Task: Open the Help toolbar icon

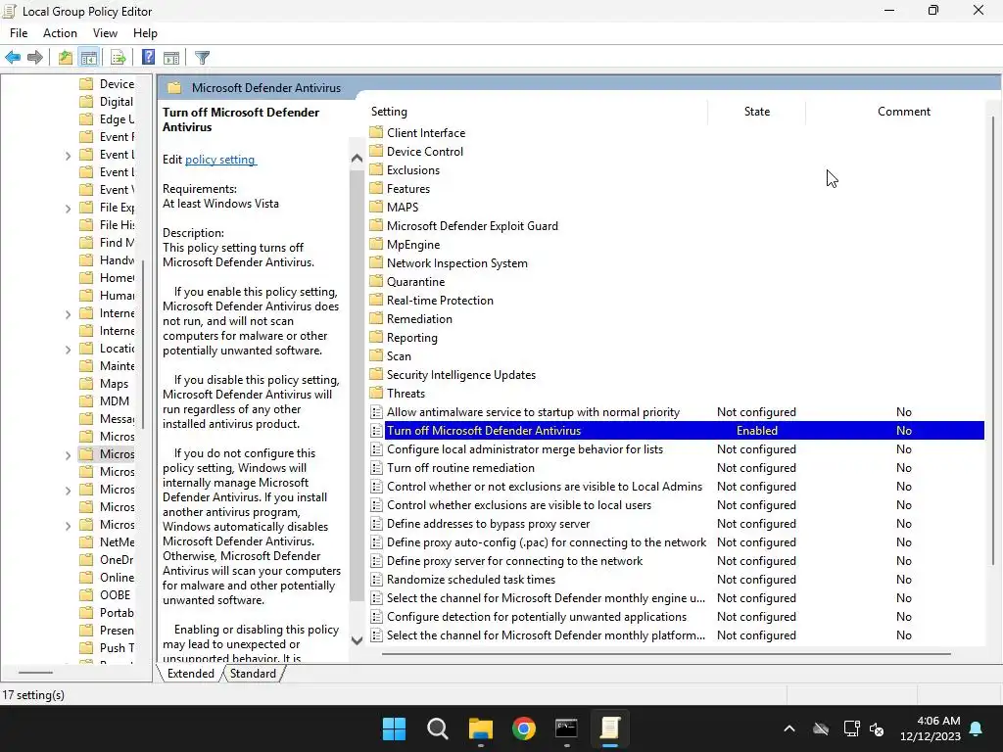Action: 149,58
